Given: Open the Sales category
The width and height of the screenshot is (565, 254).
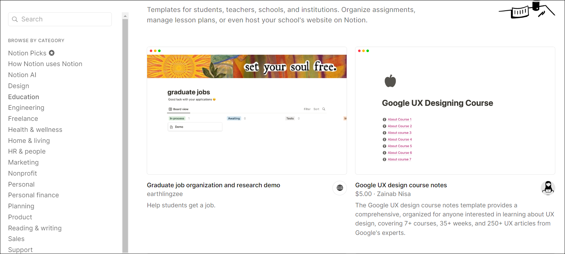Looking at the screenshot, I should tap(16, 239).
